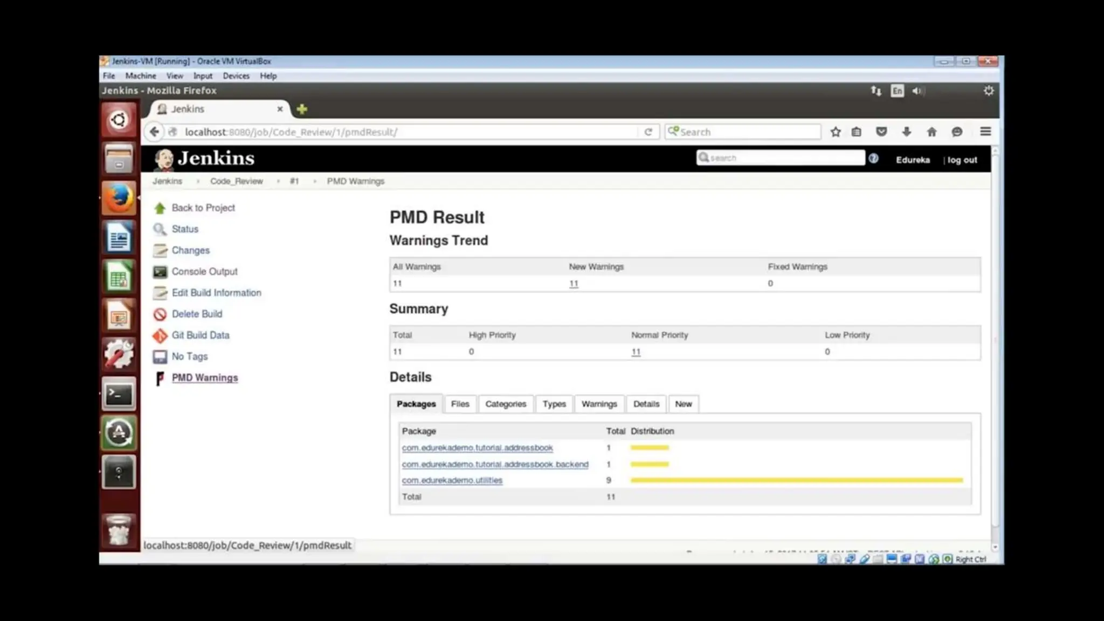Open LibreOffice Writer from the launcher
The width and height of the screenshot is (1104, 621).
[119, 237]
